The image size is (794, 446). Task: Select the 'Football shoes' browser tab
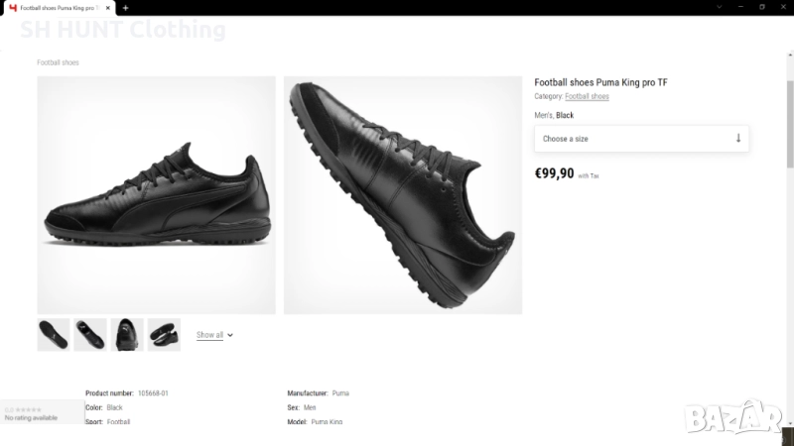[x=62, y=8]
